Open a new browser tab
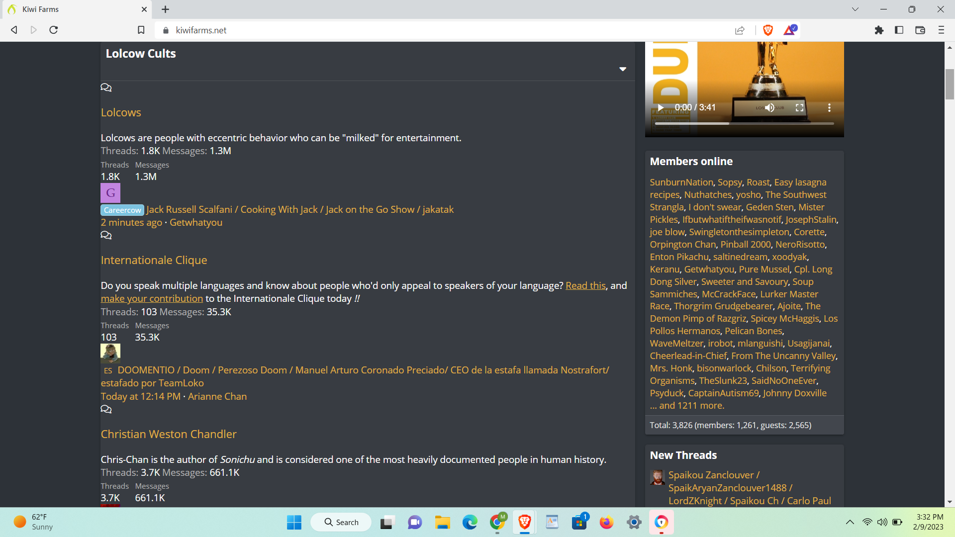Image resolution: width=955 pixels, height=537 pixels. tap(166, 9)
